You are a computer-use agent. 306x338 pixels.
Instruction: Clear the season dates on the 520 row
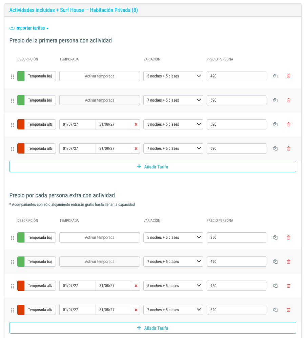click(x=136, y=124)
